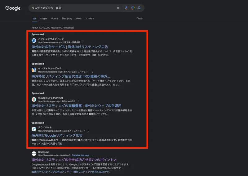Open the 海外向け広告サービス ad headline
The height and width of the screenshot is (176, 248).
tap(70, 47)
